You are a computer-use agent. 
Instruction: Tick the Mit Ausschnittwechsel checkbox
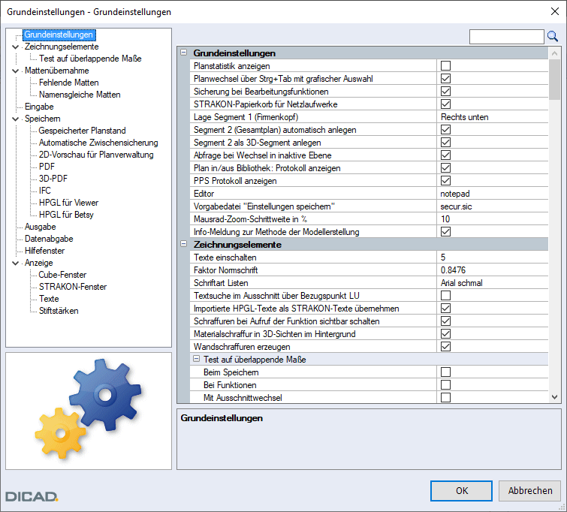coord(445,397)
